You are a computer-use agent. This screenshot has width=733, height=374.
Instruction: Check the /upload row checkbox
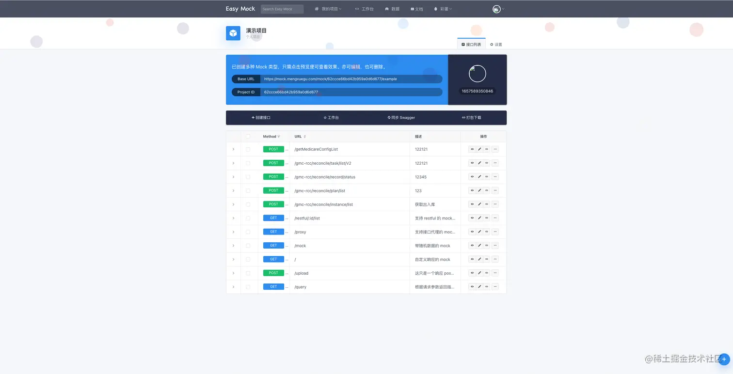(x=248, y=273)
